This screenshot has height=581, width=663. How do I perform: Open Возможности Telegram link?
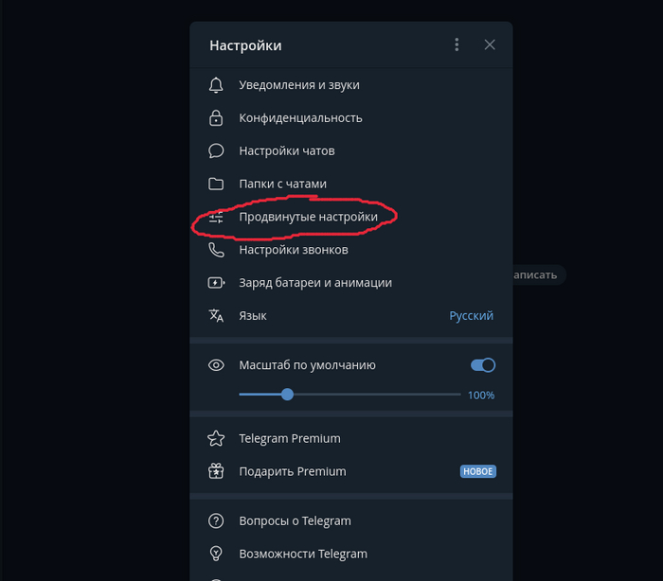[303, 554]
